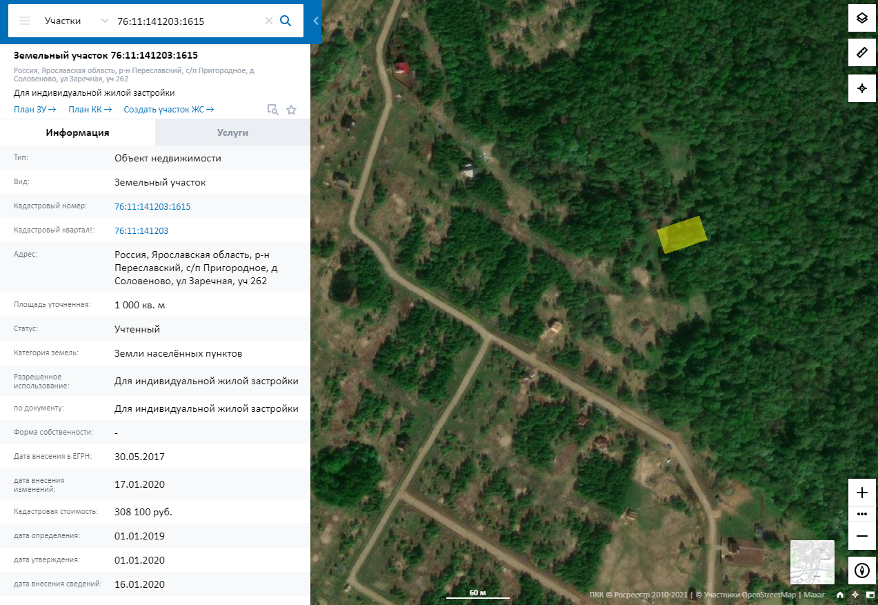Click the home icon in footer

(x=840, y=595)
